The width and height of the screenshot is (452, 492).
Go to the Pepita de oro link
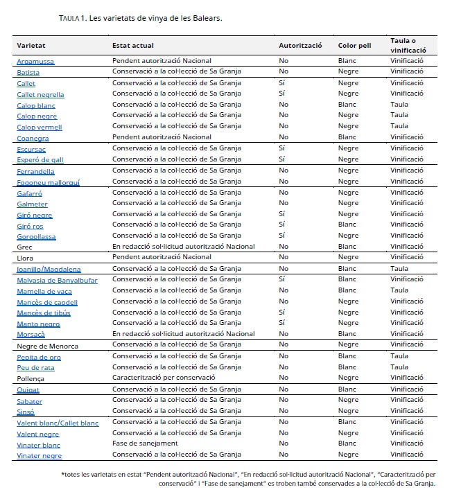coord(39,357)
